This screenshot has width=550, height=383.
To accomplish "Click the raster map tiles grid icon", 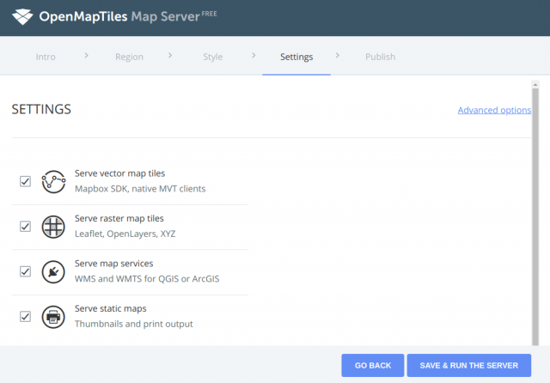I will tap(54, 227).
